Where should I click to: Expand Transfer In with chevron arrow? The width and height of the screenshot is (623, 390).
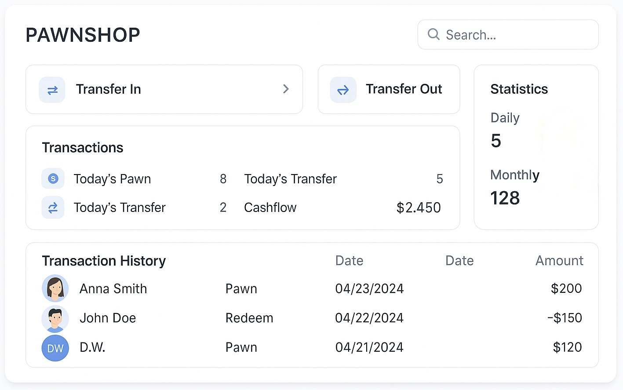(286, 89)
